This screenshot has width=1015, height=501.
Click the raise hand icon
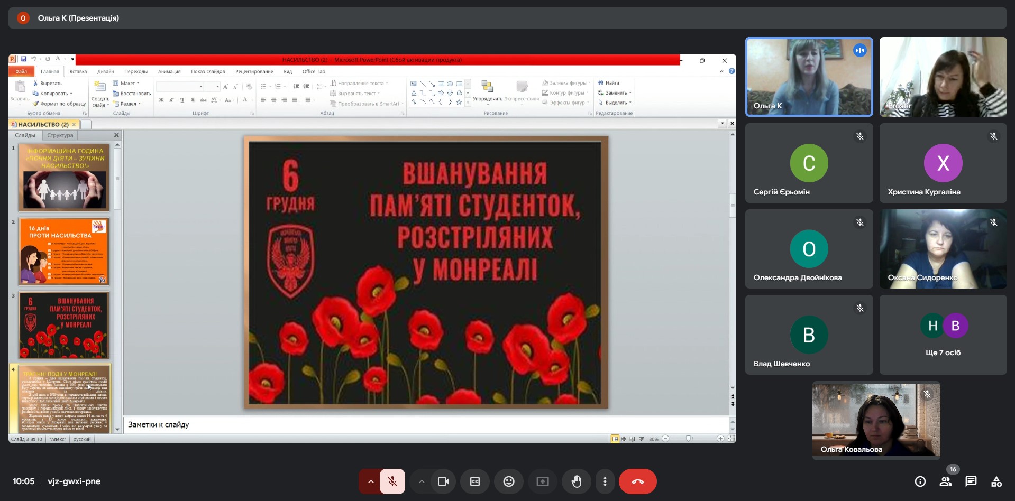tap(577, 481)
